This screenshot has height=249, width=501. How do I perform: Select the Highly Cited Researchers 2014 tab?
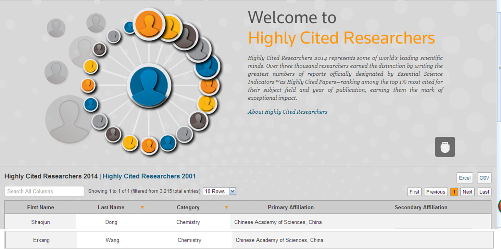(x=51, y=176)
